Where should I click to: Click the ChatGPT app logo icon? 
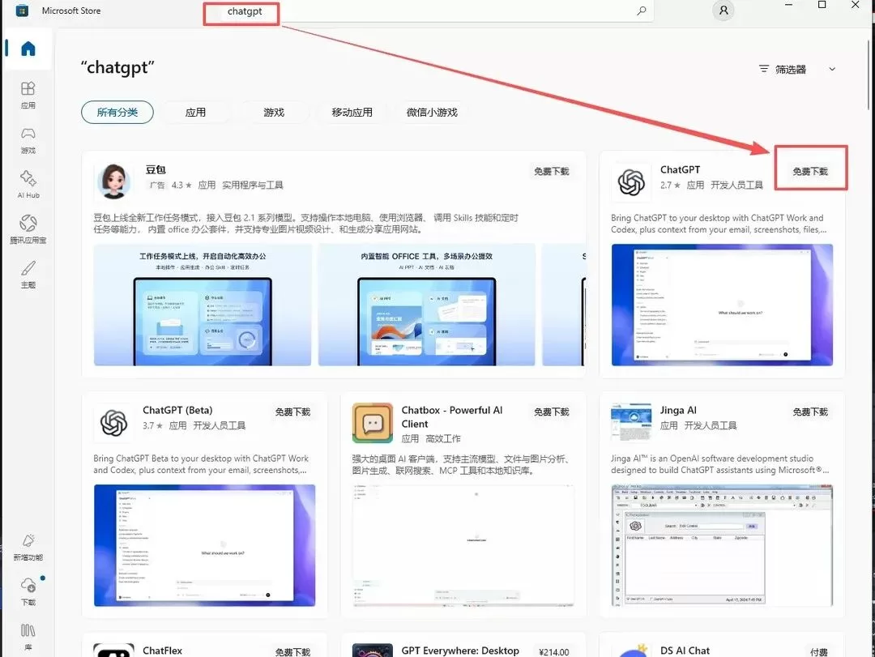(631, 182)
